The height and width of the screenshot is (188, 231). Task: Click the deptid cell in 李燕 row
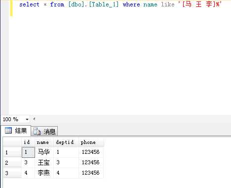[x=66, y=173]
